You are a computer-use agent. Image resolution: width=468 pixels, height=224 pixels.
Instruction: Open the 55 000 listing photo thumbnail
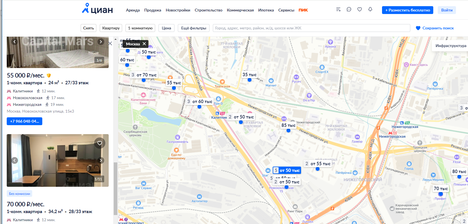58,52
